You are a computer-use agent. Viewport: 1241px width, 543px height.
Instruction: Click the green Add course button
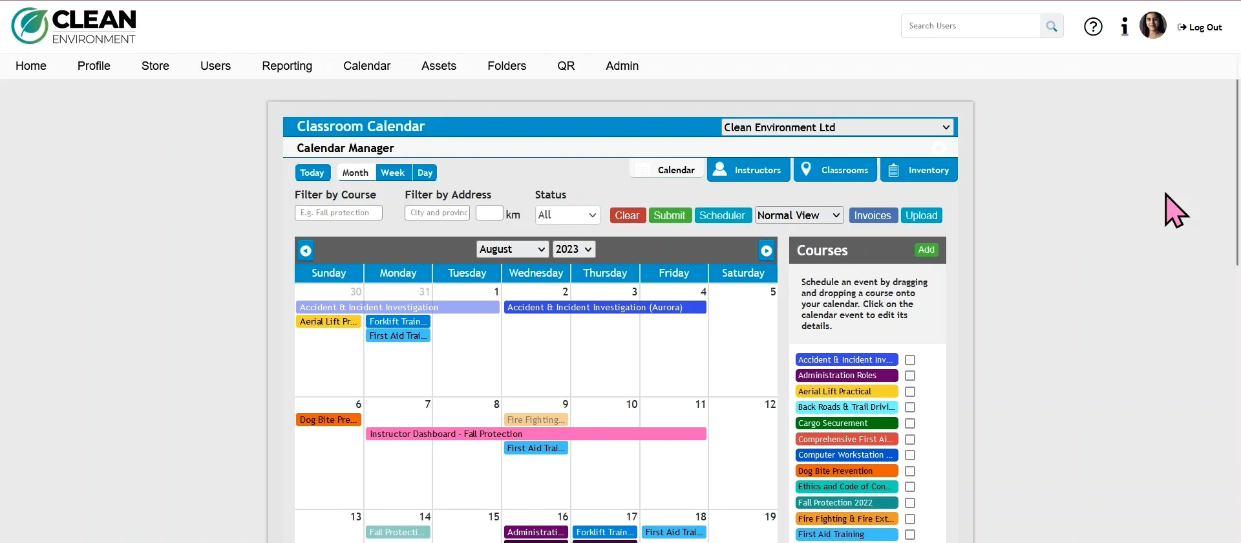point(926,250)
